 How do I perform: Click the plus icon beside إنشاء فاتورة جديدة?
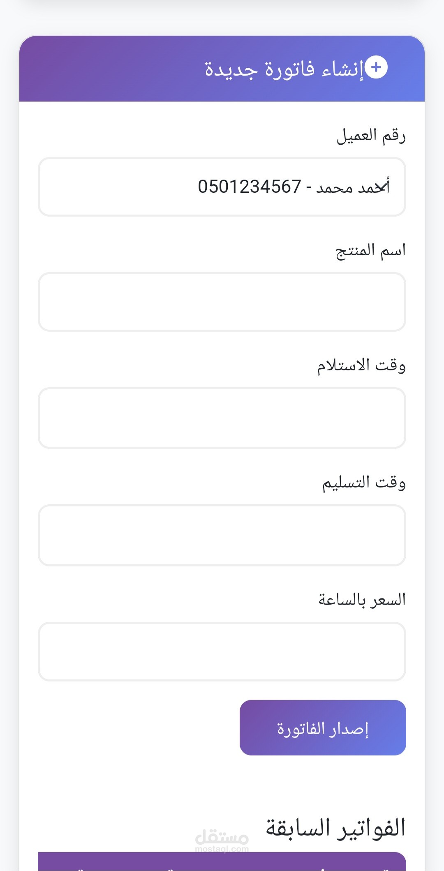[x=376, y=67]
